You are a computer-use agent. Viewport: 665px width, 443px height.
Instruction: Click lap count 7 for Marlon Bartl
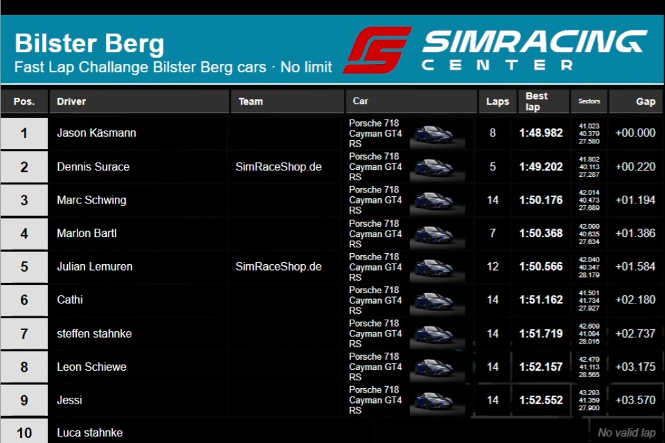pyautogui.click(x=493, y=233)
